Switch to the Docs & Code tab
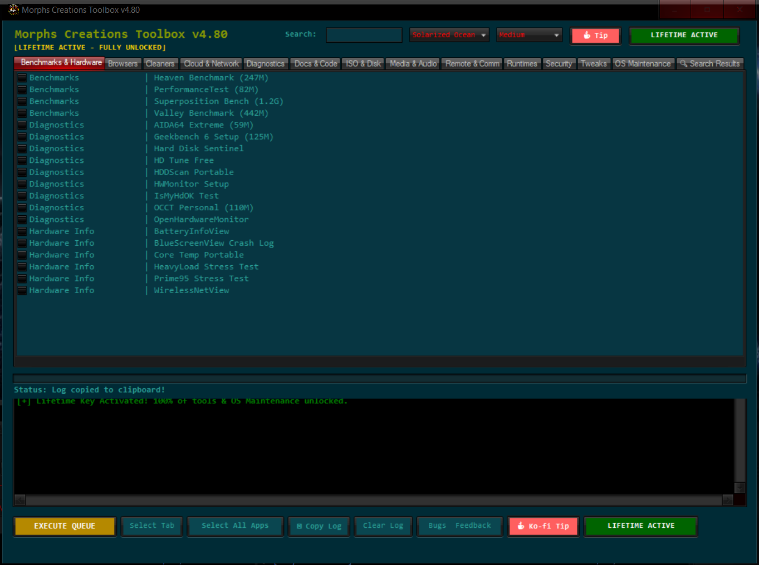The height and width of the screenshot is (565, 759). click(316, 64)
